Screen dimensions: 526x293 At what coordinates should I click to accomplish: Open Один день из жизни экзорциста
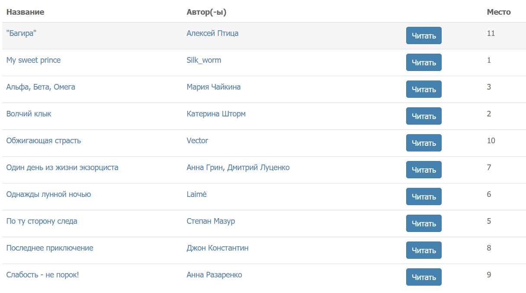pos(62,167)
